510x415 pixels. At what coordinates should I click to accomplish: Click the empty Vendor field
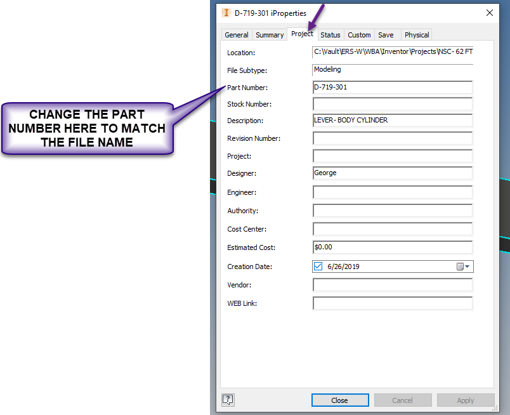pos(392,285)
